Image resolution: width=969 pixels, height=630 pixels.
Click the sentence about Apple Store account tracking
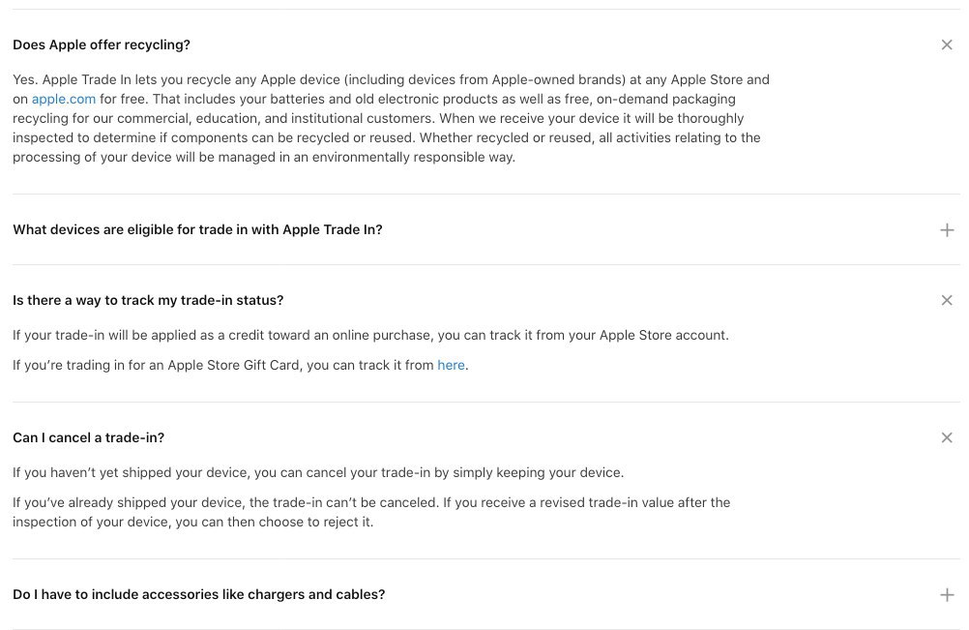pyautogui.click(x=370, y=335)
